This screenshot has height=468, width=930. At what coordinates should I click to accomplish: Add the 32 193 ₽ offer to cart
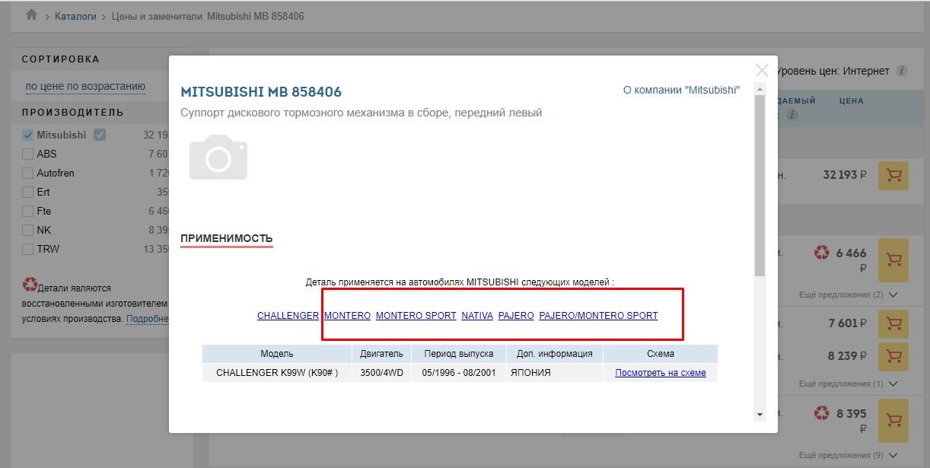pos(894,175)
